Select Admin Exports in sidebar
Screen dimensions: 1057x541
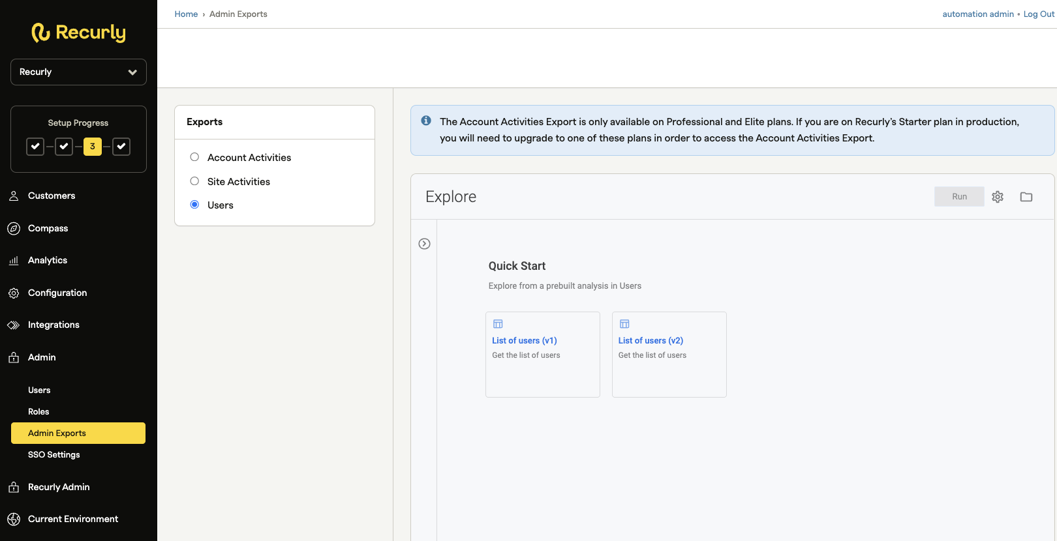coord(78,433)
